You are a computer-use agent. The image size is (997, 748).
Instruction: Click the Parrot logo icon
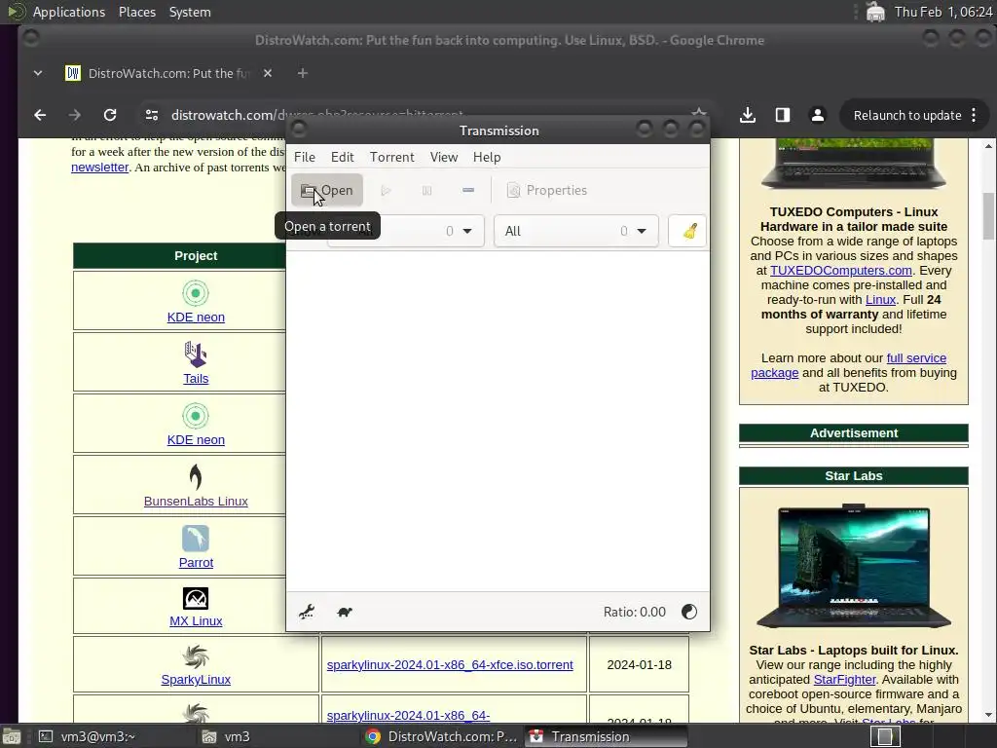click(x=196, y=538)
